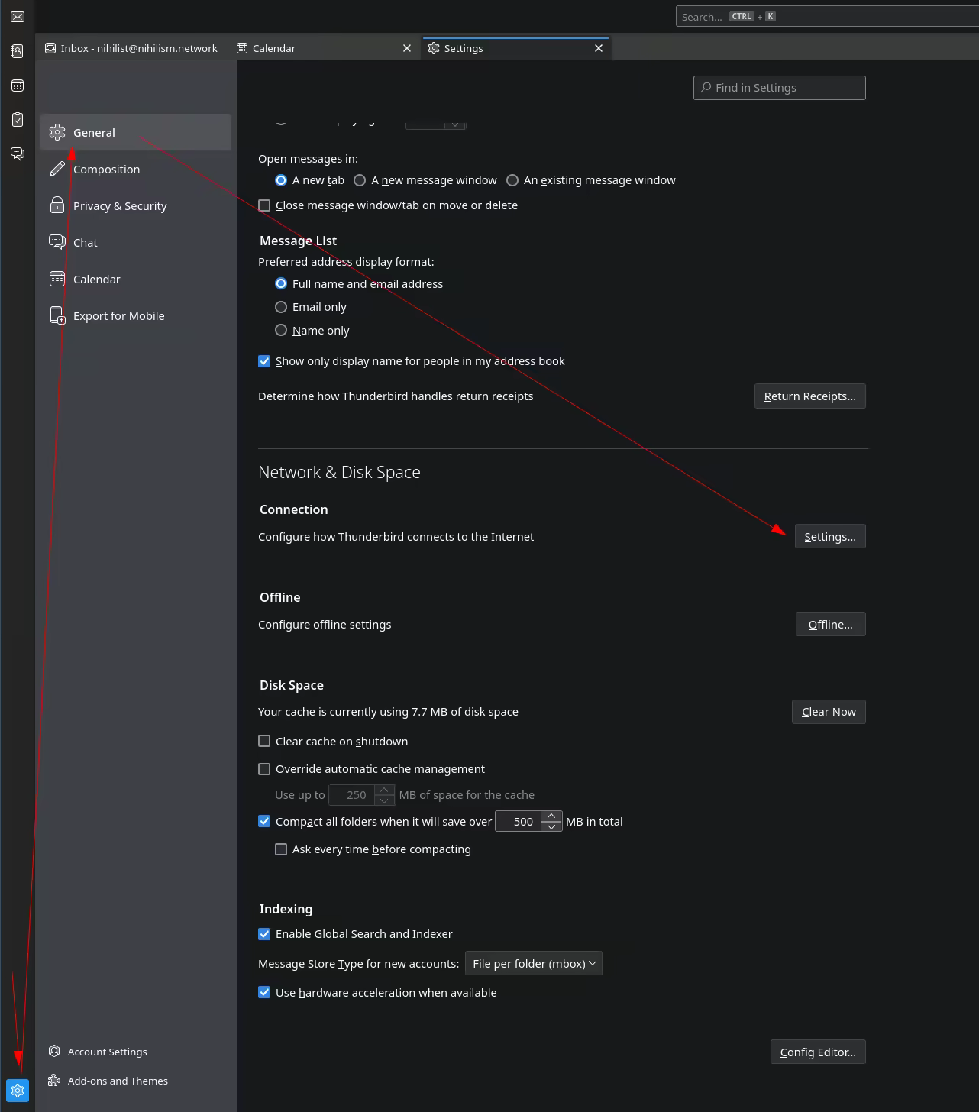This screenshot has width=979, height=1112.
Task: Click the Find in Settings field
Action: coord(779,88)
